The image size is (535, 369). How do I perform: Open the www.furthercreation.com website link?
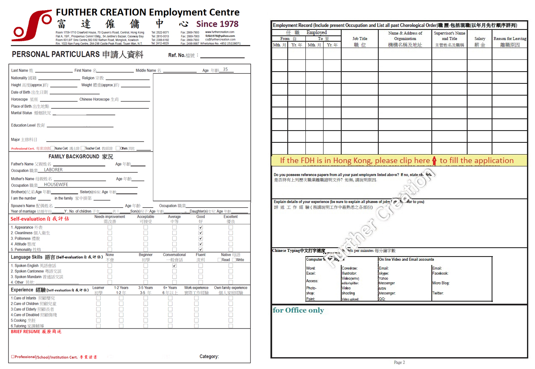click(220, 32)
